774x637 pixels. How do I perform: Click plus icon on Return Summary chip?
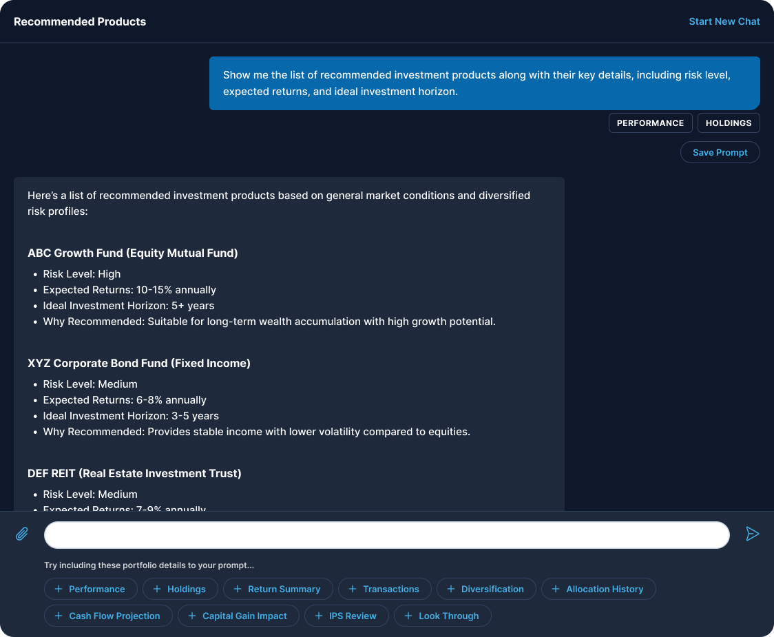coord(238,589)
